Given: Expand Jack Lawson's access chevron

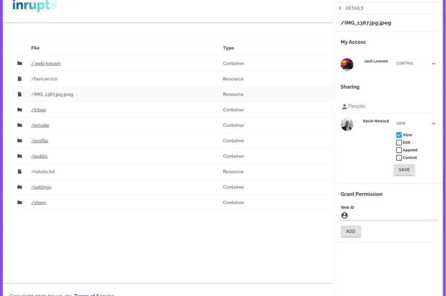Looking at the screenshot, I should (x=434, y=64).
